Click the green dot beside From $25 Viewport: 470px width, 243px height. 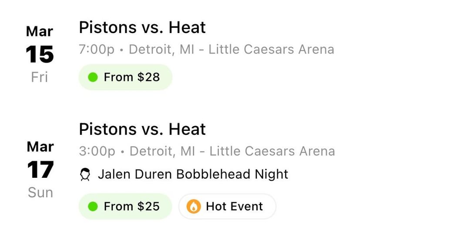93,206
